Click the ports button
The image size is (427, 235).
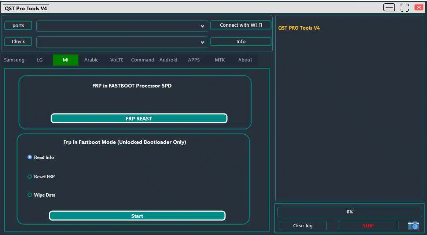[18, 26]
